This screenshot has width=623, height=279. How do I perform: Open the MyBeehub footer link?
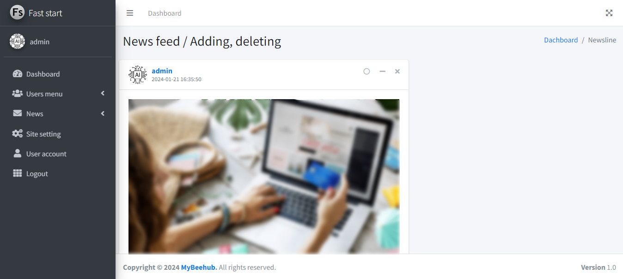pos(199,267)
